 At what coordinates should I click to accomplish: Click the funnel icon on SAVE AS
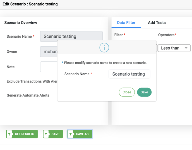coord(71,134)
